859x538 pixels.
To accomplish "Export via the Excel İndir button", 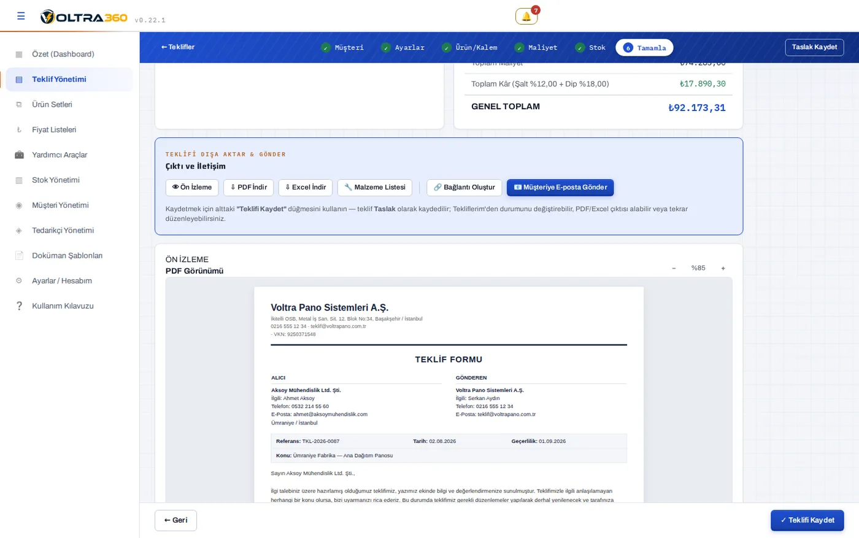I will tap(306, 187).
